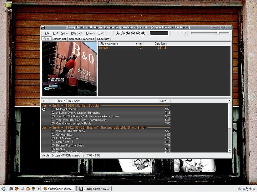Select album header Bashin': The Unpredictable Jimmy Smith

(x=106, y=128)
